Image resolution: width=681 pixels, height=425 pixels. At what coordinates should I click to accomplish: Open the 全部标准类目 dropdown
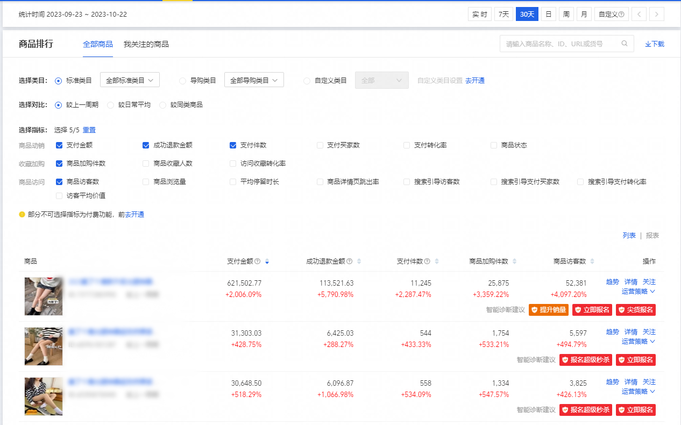pyautogui.click(x=130, y=80)
